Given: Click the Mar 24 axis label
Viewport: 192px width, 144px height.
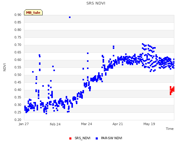Looking at the screenshot, I should (86, 124).
